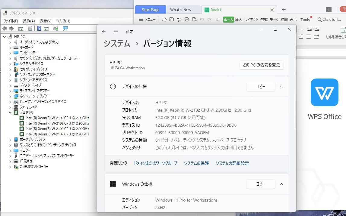The image size is (346, 216).
Task: Open the ヘルプ(H) menu in Device Manager
Action: coord(63,21)
